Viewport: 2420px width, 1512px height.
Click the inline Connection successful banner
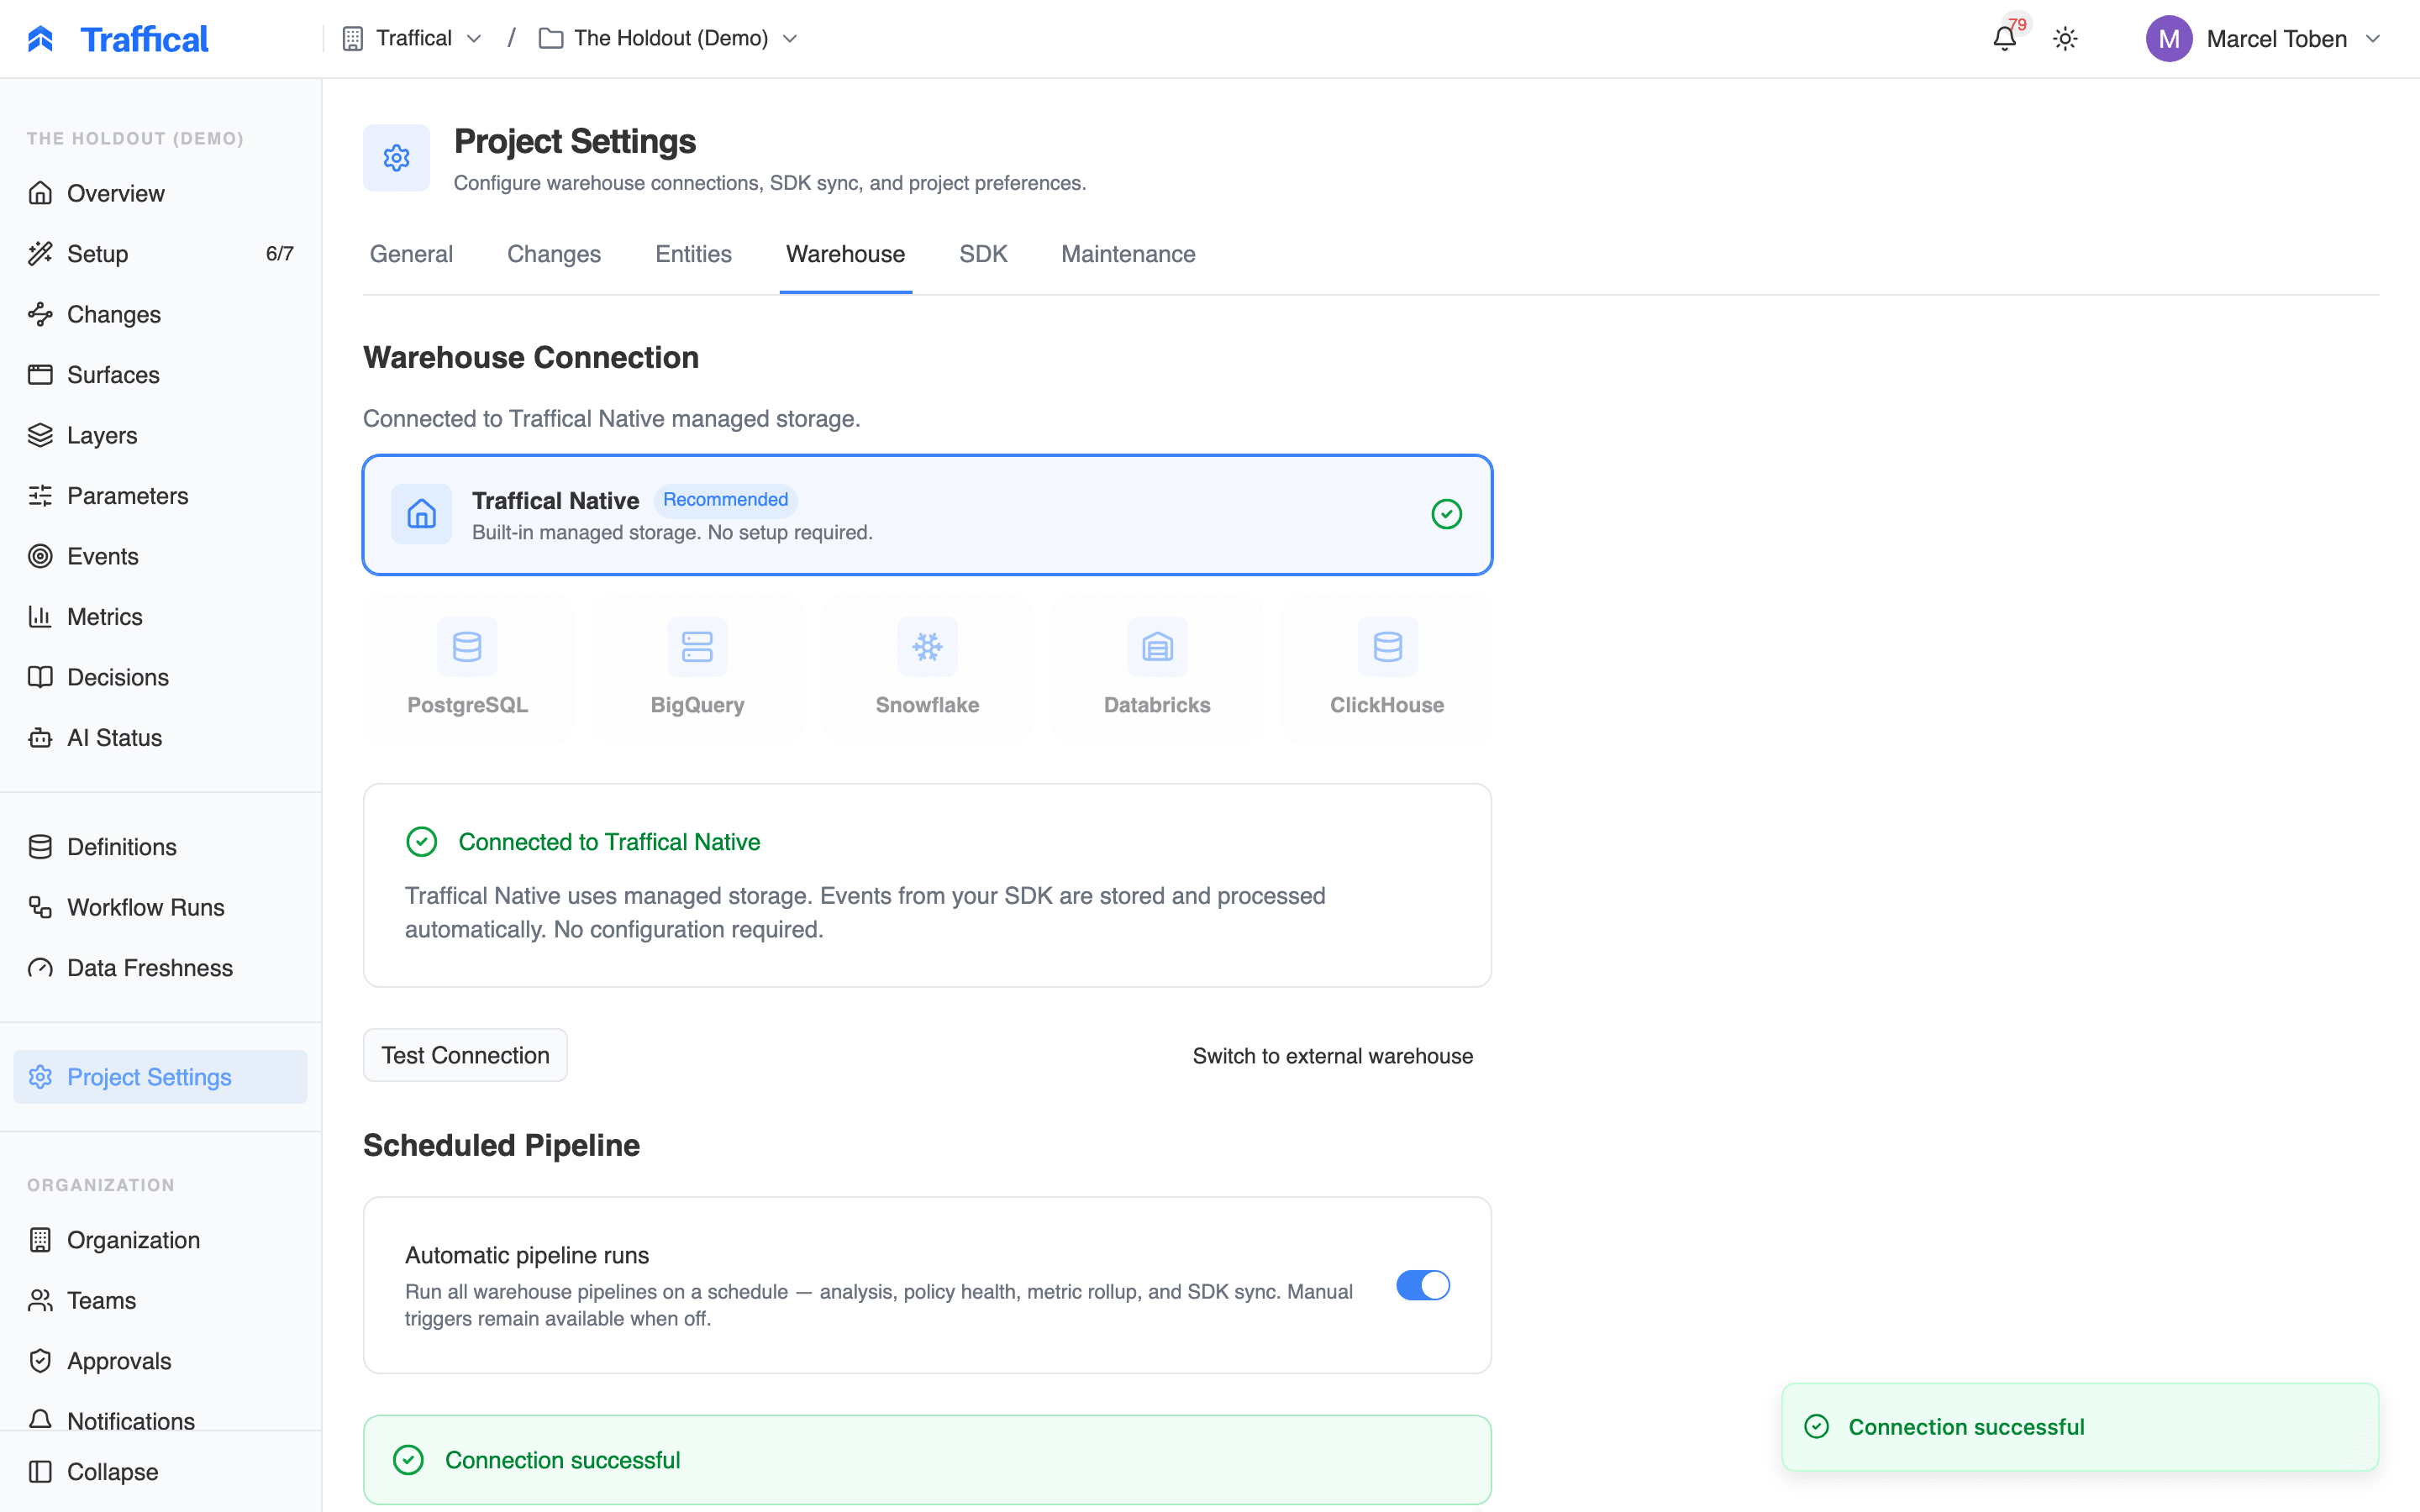[x=927, y=1460]
